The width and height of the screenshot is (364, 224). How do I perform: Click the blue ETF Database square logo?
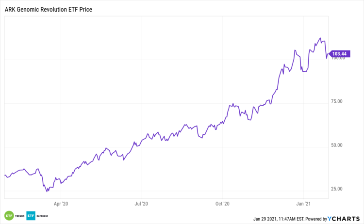pyautogui.click(x=31, y=216)
